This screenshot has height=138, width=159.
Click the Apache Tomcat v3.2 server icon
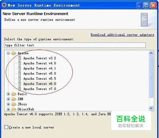[20, 58]
